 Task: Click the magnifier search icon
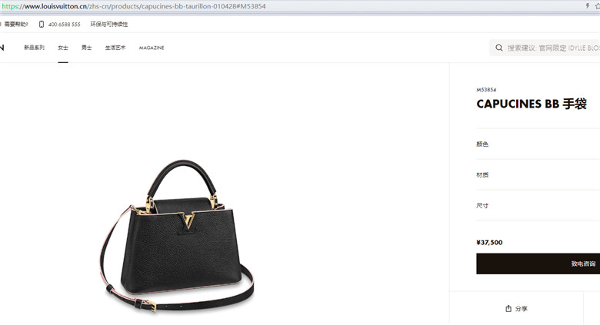[499, 48]
